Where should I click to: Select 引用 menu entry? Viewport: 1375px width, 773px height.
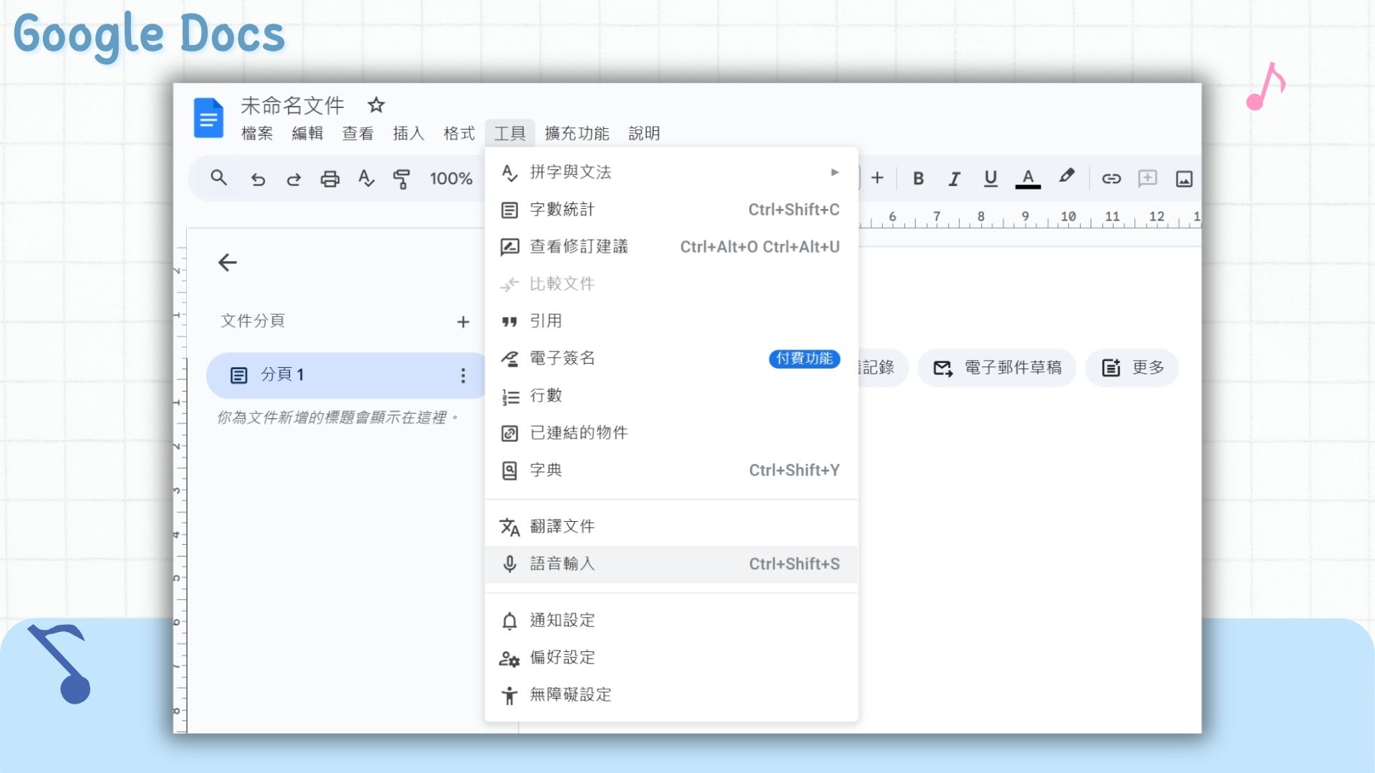click(671, 321)
